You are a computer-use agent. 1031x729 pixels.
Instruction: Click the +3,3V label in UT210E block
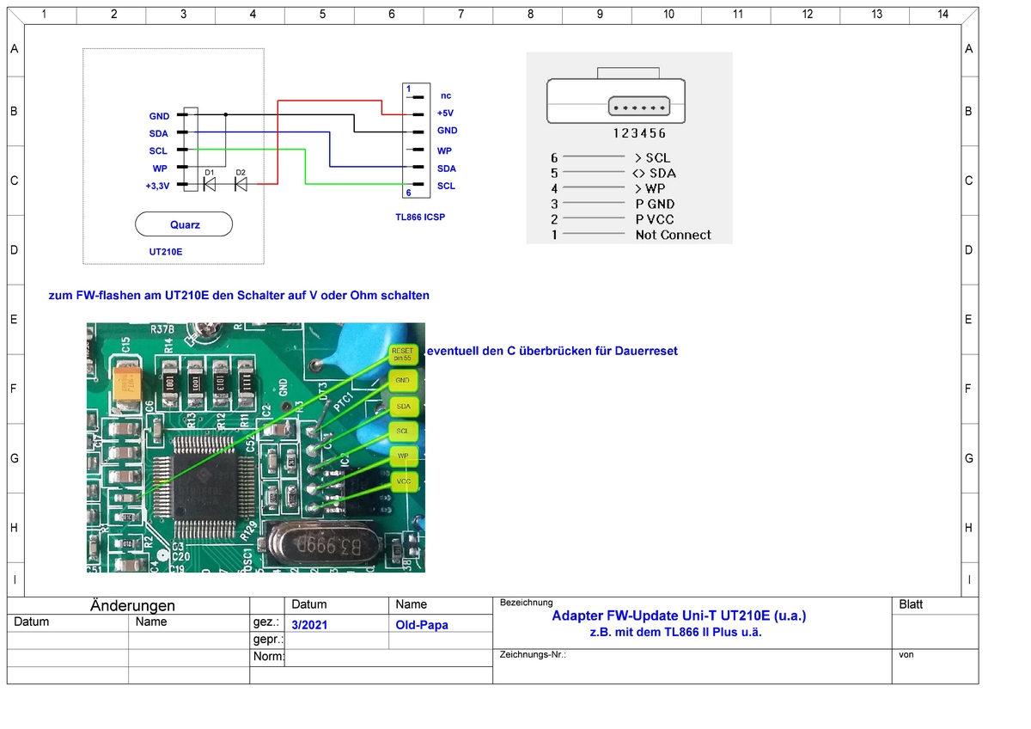(156, 186)
